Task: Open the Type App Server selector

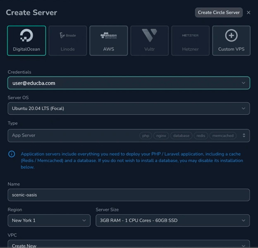Action: tap(129, 135)
